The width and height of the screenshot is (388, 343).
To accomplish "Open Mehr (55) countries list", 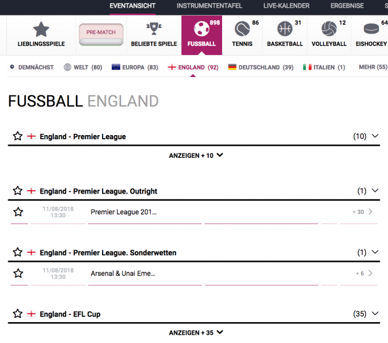I will (373, 67).
